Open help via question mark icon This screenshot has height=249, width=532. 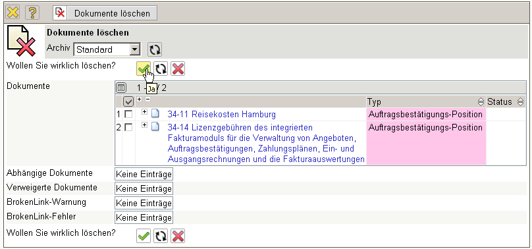[32, 13]
